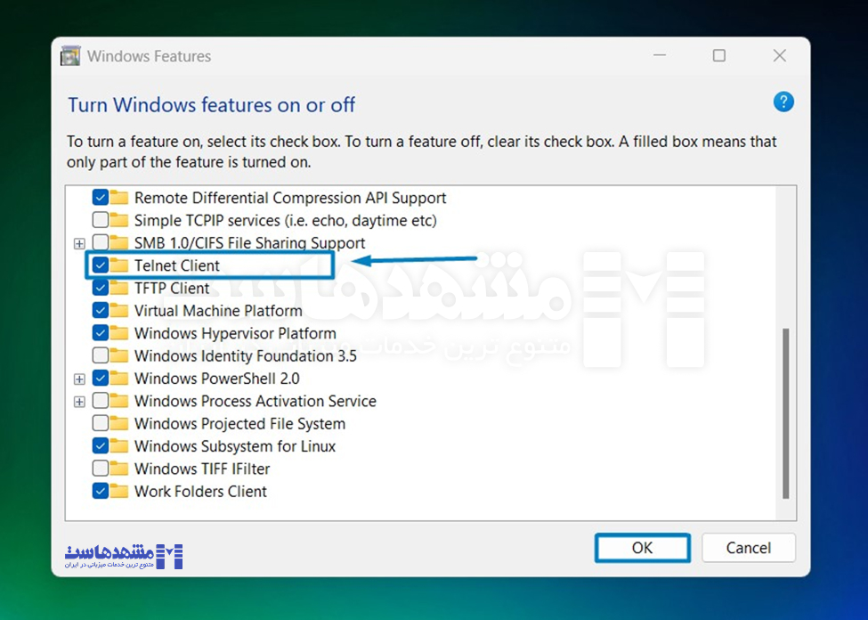The image size is (868, 620).
Task: Expand the Windows PowerShell 2.0 node
Action: [80, 379]
